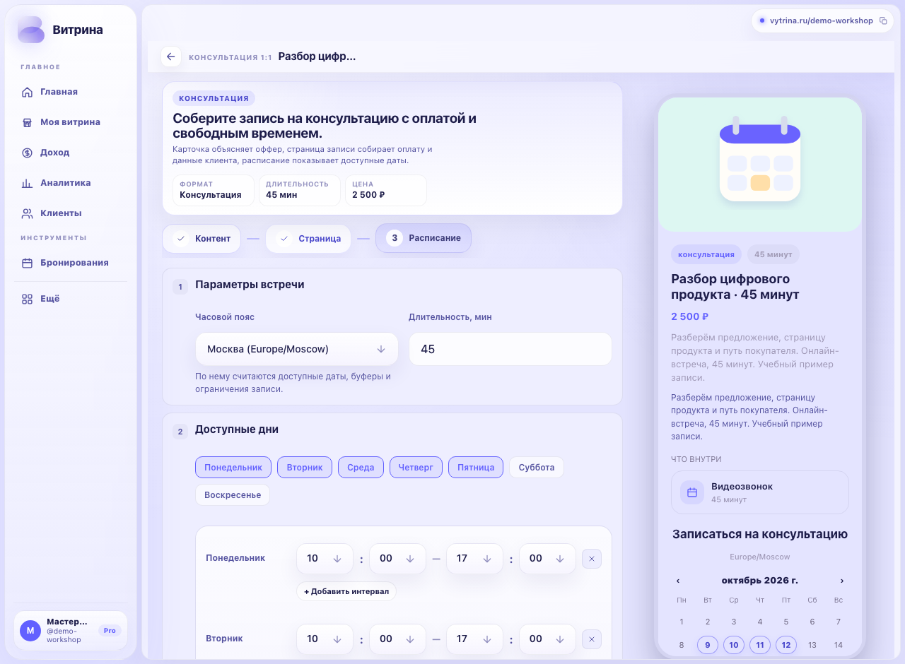Switch to the Контент step
The width and height of the screenshot is (905, 664).
tap(202, 239)
